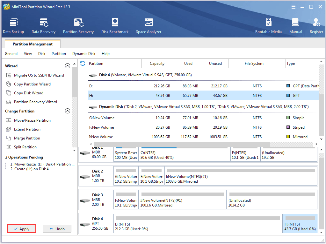Open the View menu
326x244 pixels.
28,54
